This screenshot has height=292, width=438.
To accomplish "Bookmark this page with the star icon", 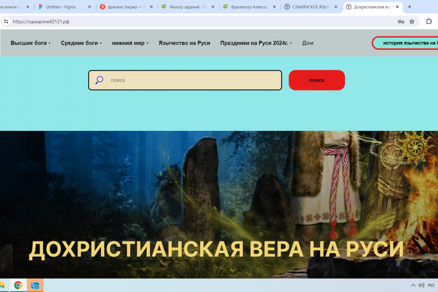I will pos(412,21).
